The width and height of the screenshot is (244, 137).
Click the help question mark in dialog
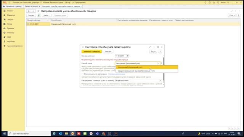pyautogui.click(x=160, y=52)
